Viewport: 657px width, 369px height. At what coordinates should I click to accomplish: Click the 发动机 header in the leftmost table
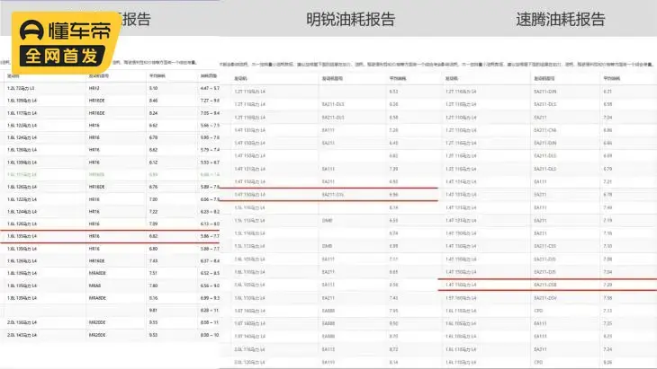[x=13, y=77]
